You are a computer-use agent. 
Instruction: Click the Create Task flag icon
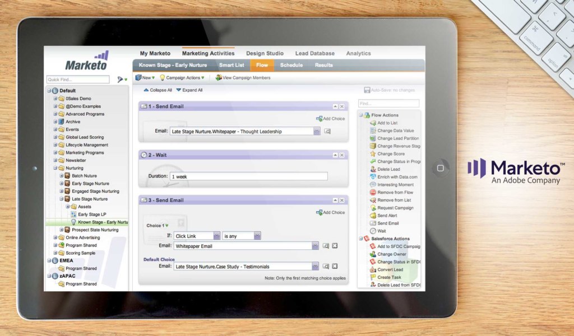(x=373, y=277)
